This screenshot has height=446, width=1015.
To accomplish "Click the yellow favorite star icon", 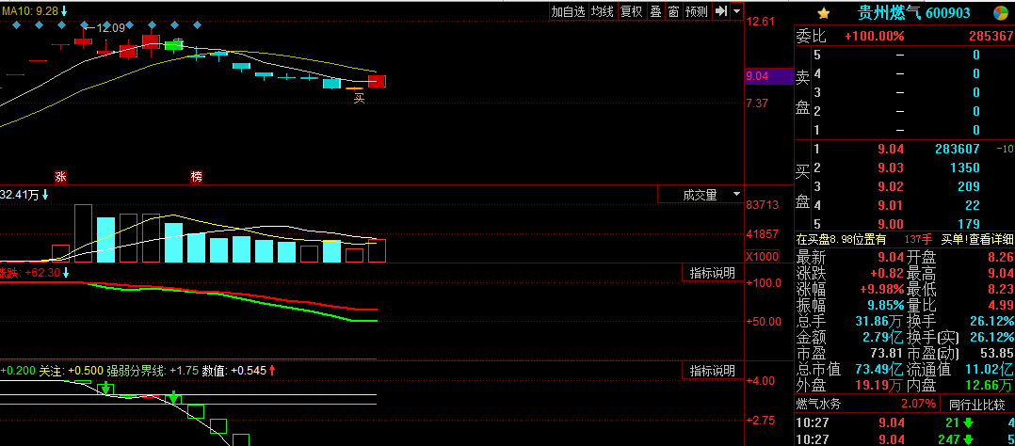I will 823,13.
